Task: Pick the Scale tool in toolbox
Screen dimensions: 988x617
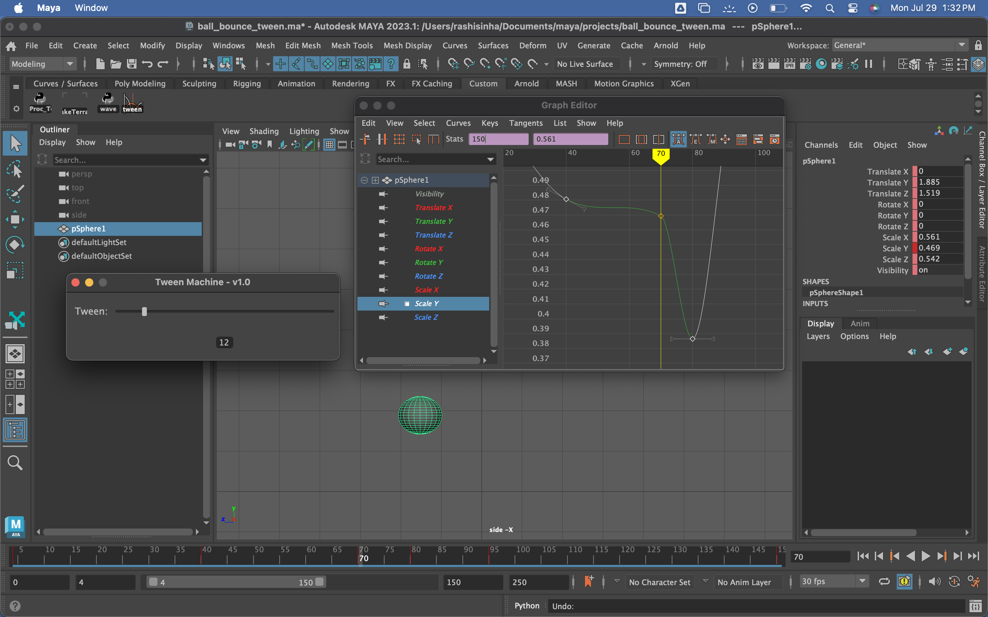Action: [x=15, y=270]
